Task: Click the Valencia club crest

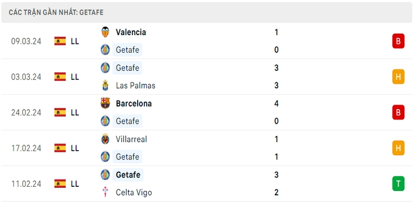Action: [106, 32]
